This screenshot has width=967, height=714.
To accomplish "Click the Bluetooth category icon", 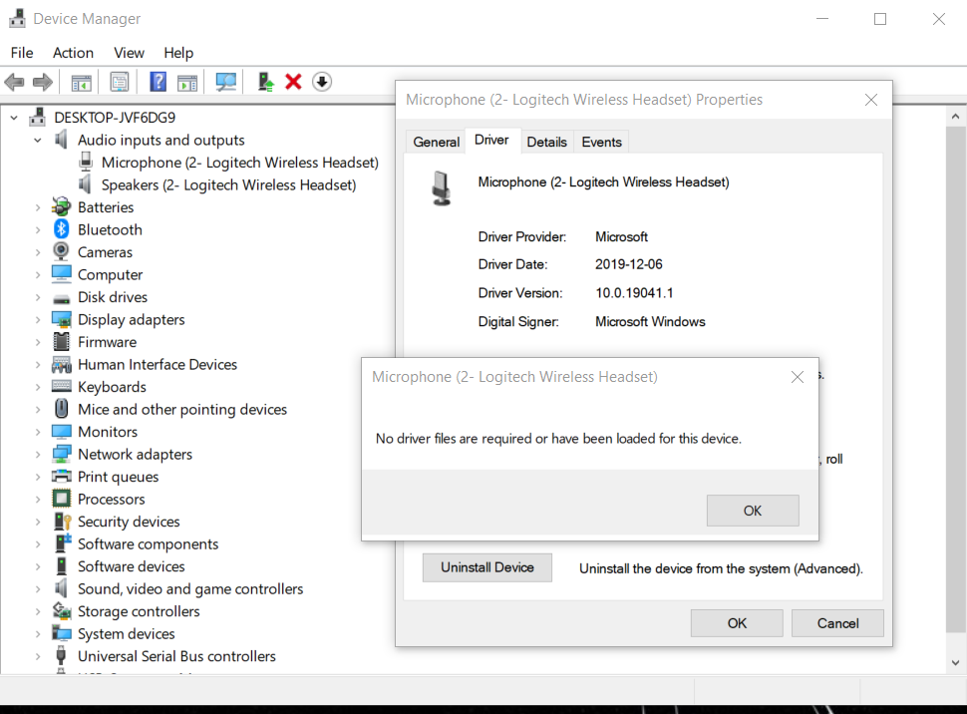I will tap(61, 229).
